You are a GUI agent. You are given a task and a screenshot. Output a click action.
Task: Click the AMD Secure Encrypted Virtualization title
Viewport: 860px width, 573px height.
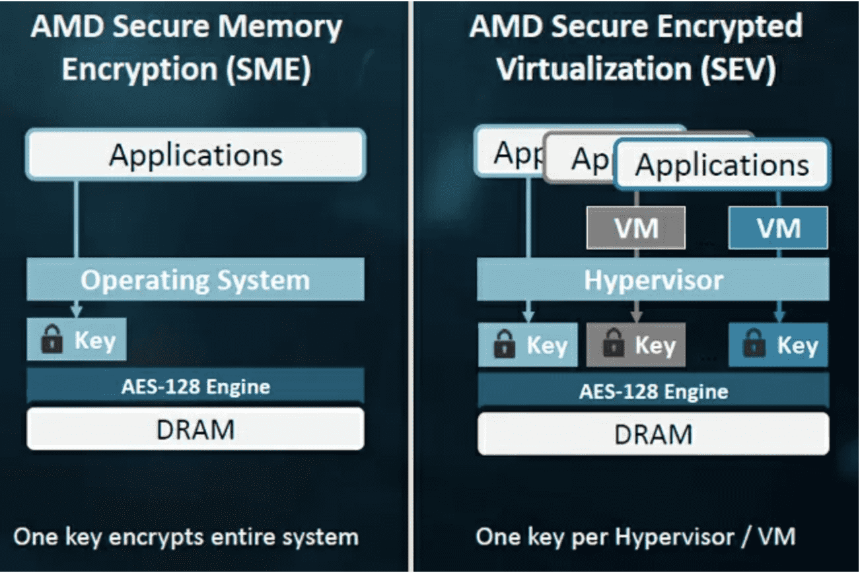(x=636, y=48)
